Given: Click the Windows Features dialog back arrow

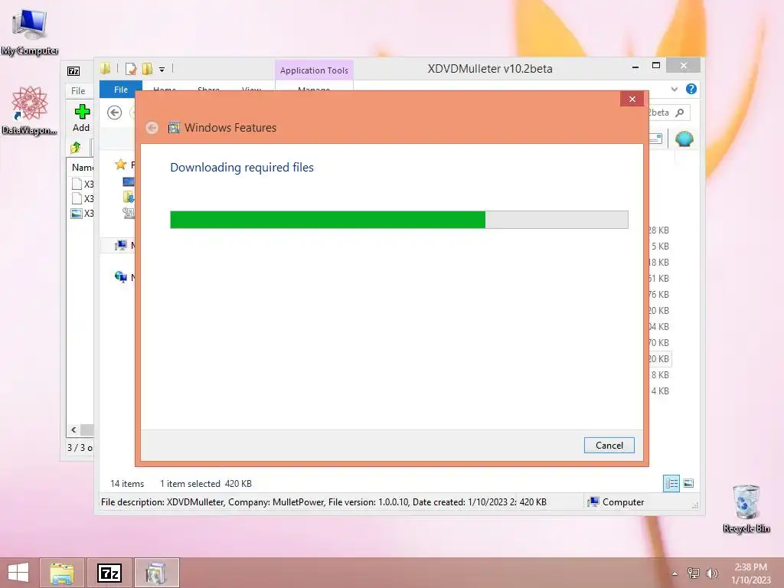Looking at the screenshot, I should [152, 128].
